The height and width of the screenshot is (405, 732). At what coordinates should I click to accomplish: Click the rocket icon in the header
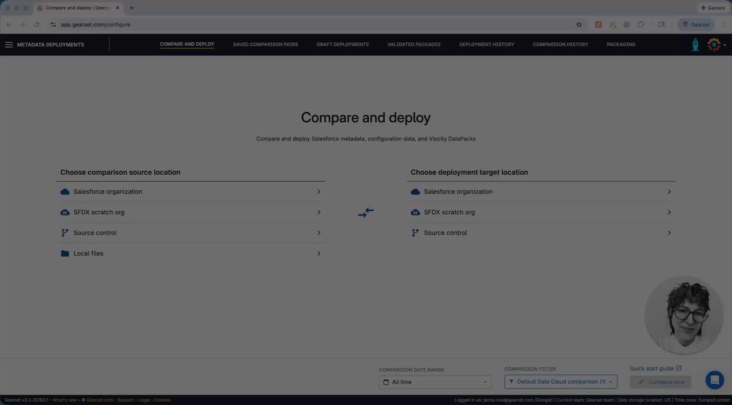pyautogui.click(x=695, y=45)
